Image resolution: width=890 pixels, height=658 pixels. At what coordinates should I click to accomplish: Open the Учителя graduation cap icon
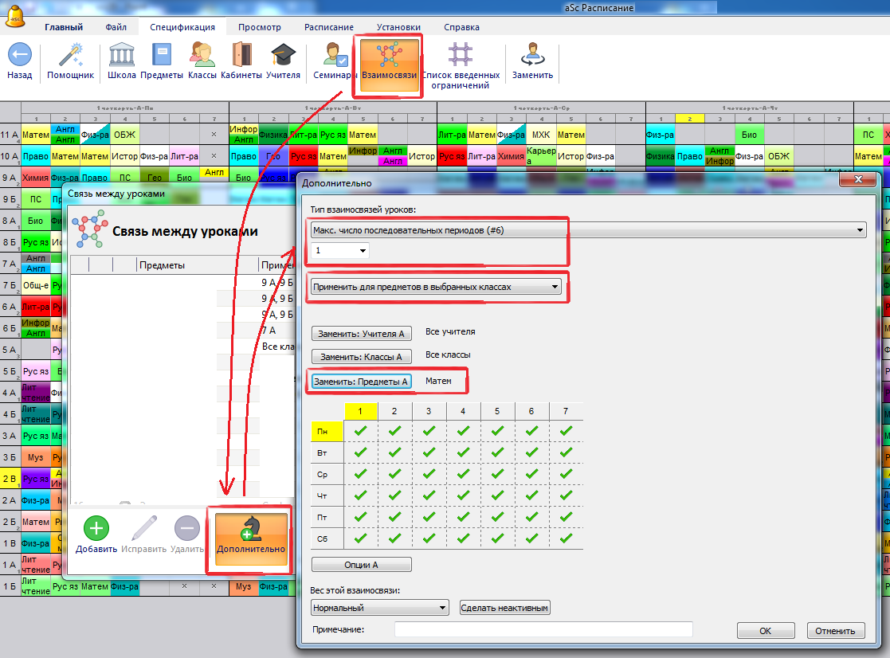tap(283, 56)
